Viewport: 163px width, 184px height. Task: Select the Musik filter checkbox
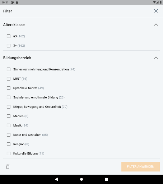pyautogui.click(x=9, y=125)
